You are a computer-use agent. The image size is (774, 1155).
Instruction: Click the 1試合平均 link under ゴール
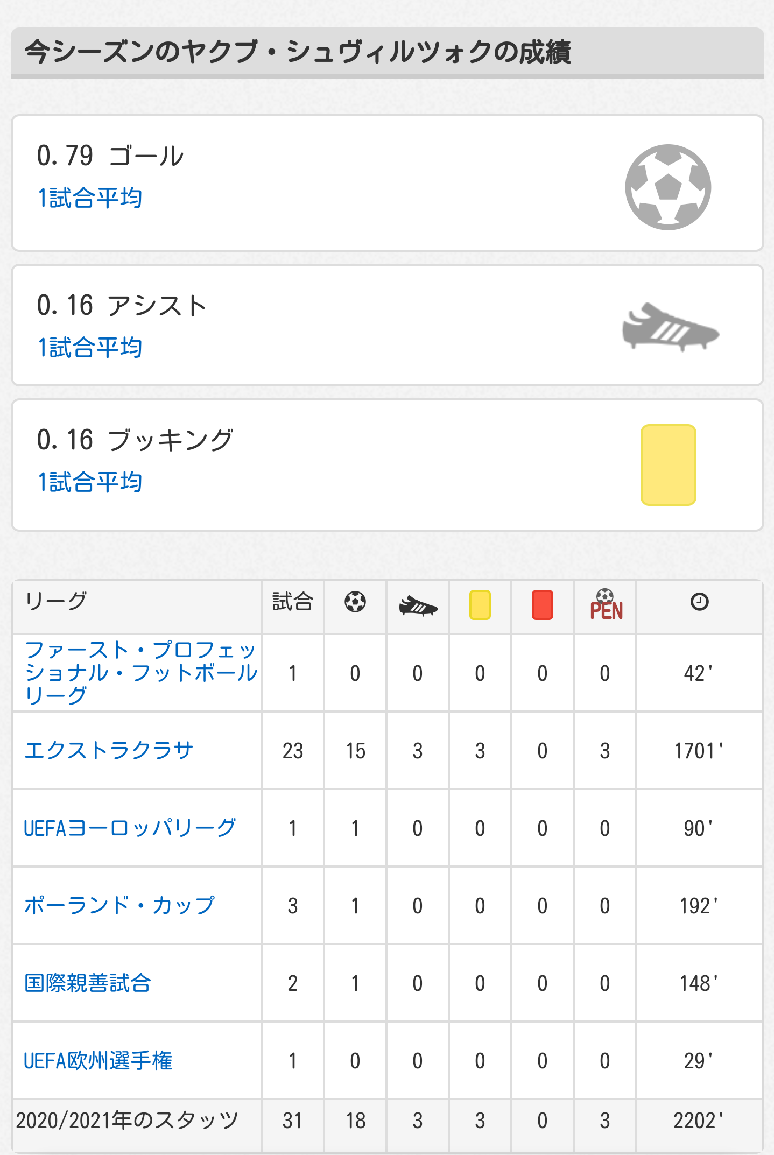tap(90, 198)
